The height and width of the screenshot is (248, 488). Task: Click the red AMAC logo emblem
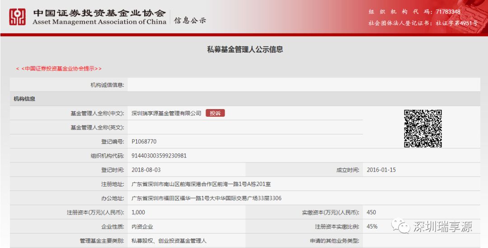tap(17, 16)
